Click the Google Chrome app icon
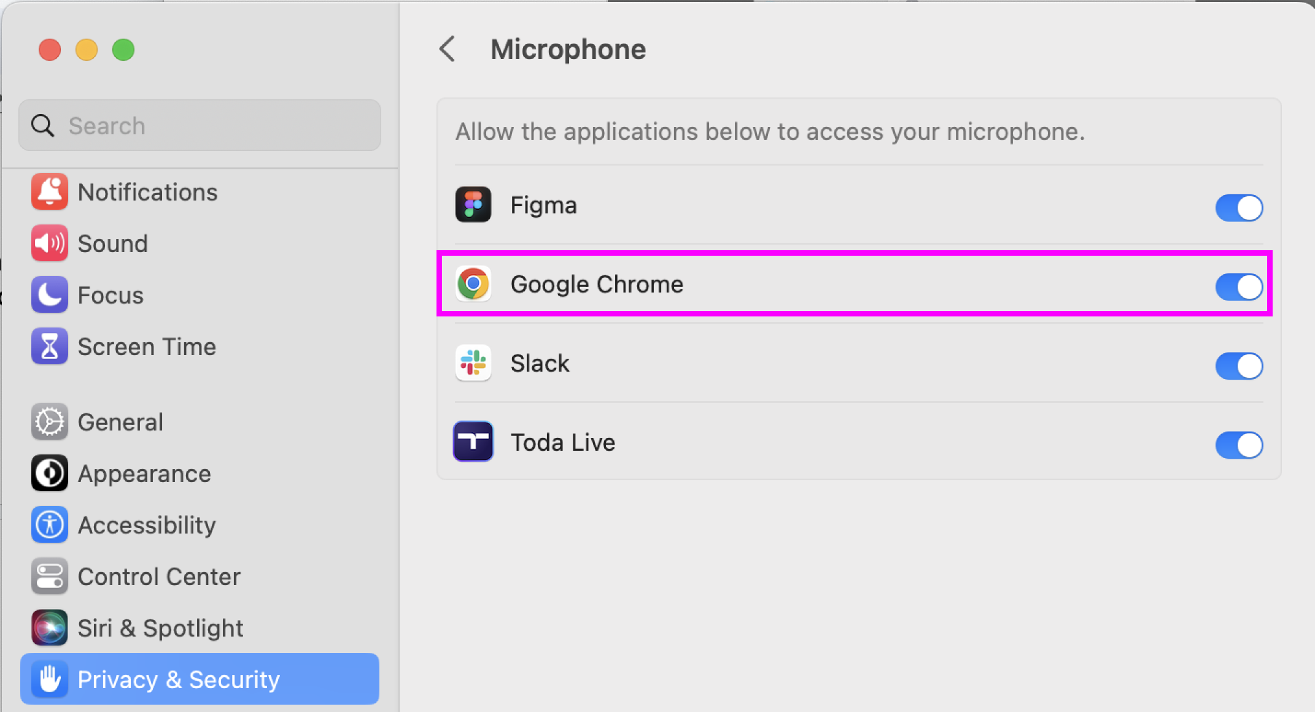 point(473,284)
